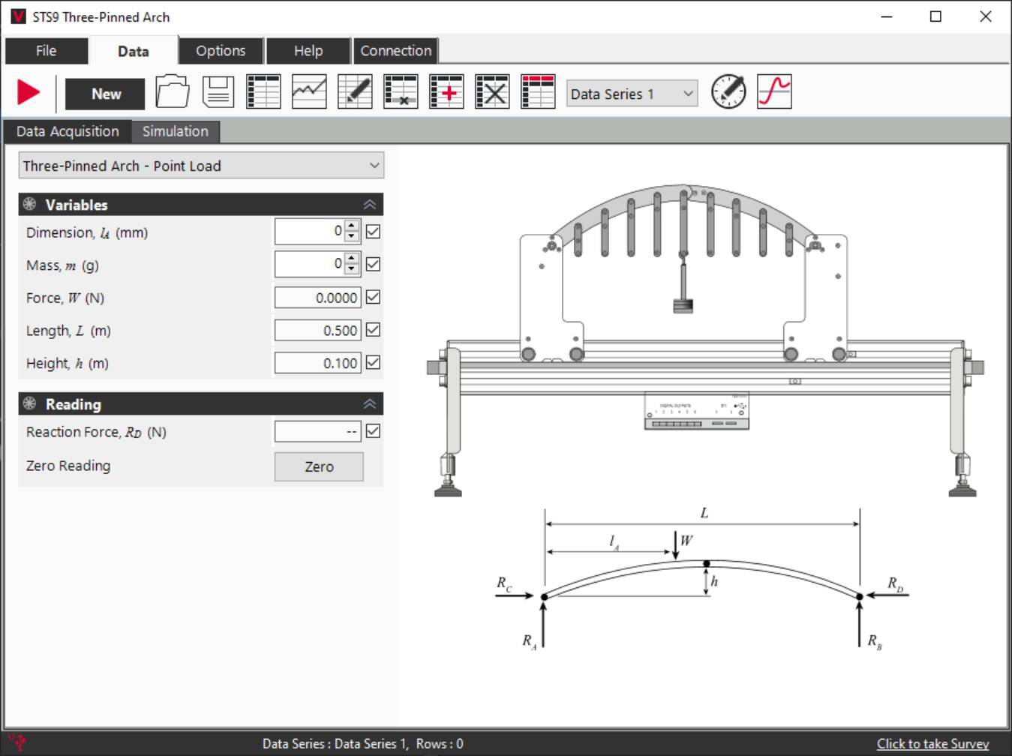The width and height of the screenshot is (1012, 756).
Task: Delete the current data series
Action: pos(491,91)
